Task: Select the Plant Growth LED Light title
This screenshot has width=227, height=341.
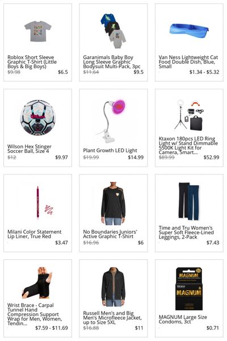Action: tap(110, 151)
